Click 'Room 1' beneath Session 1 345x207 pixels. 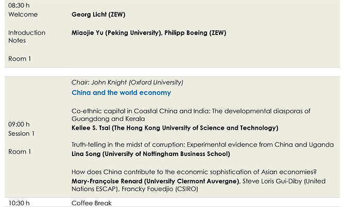(x=20, y=151)
